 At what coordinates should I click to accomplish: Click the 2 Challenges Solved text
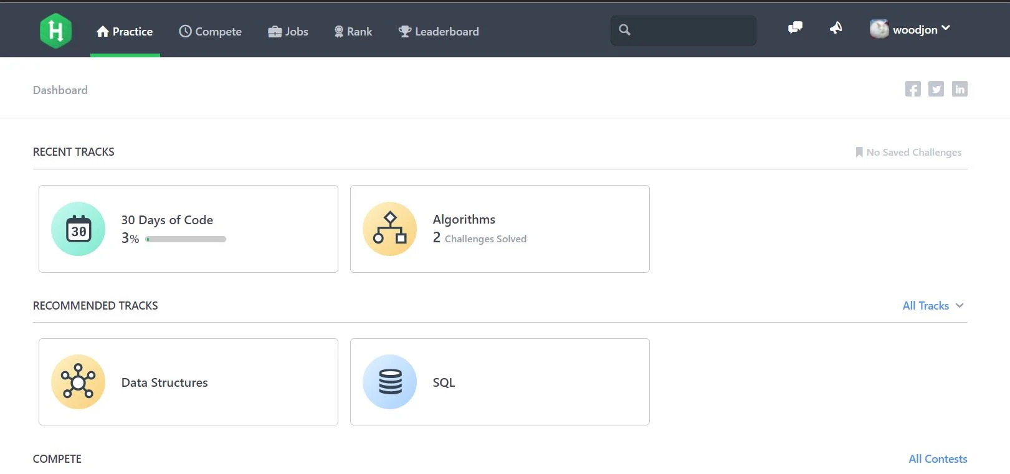pos(480,238)
